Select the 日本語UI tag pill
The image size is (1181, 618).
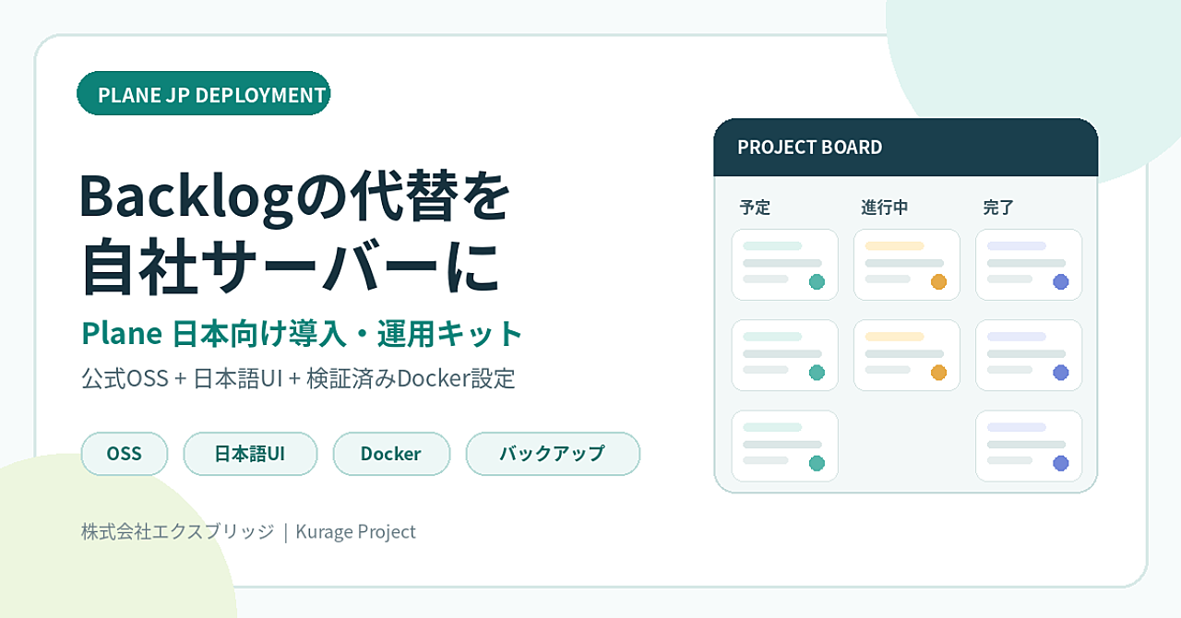[x=250, y=454]
